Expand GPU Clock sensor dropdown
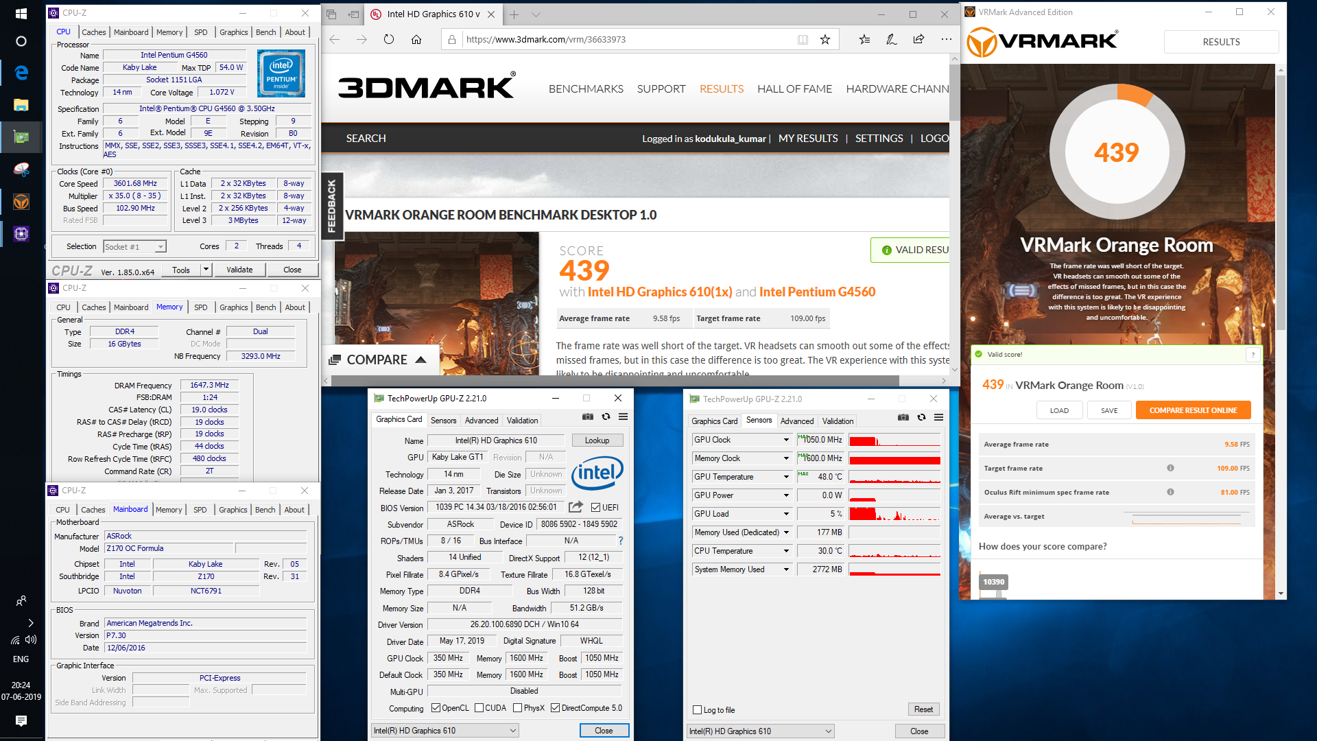This screenshot has width=1317, height=741. pyautogui.click(x=786, y=440)
